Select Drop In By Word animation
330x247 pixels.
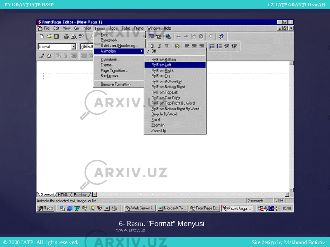click(175, 114)
